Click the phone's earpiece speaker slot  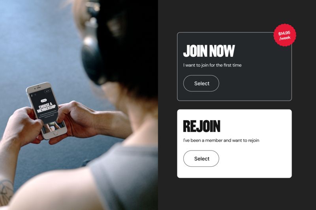(x=39, y=87)
